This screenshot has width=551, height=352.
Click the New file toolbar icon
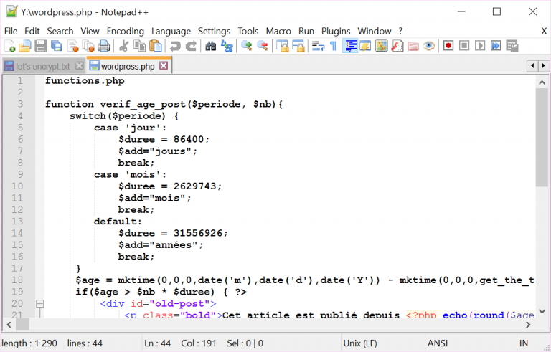pos(9,47)
